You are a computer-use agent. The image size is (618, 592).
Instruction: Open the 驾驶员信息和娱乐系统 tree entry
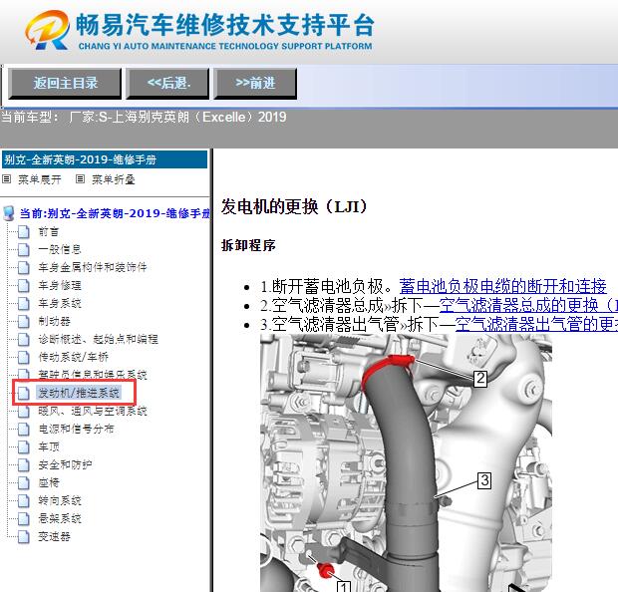pyautogui.click(x=93, y=375)
